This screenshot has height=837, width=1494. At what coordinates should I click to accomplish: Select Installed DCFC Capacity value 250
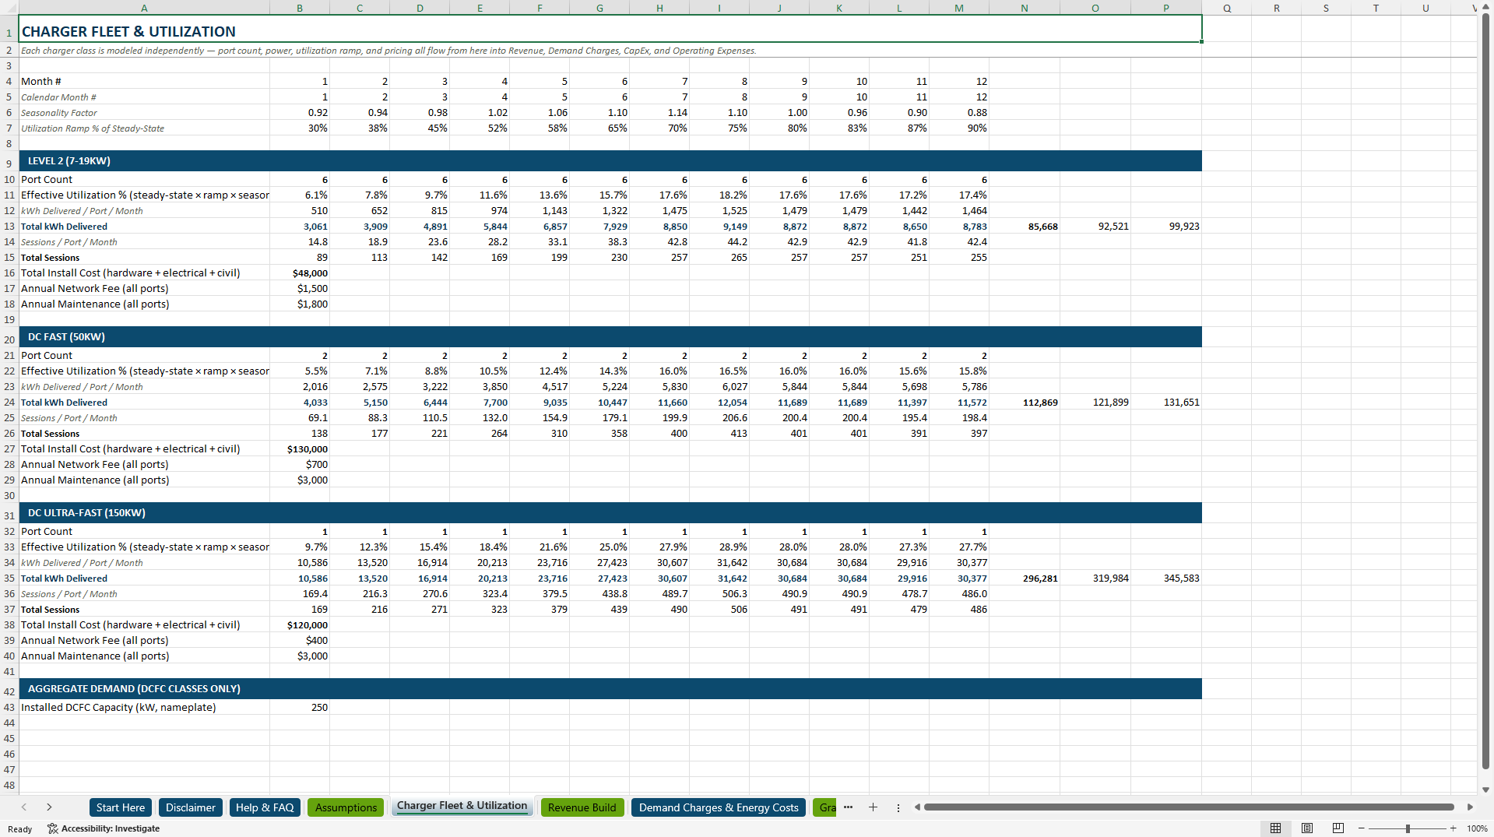tap(300, 708)
